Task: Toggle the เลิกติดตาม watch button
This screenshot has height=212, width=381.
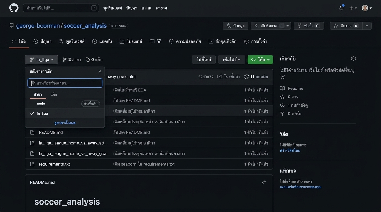Action: coord(267,26)
